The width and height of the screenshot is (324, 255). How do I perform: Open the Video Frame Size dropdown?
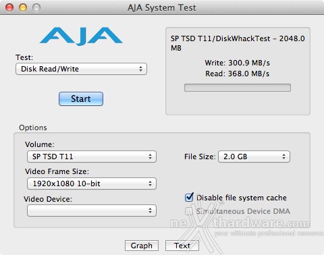click(92, 183)
